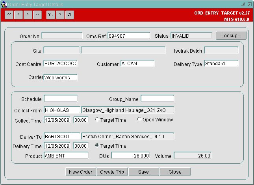This screenshot has width=254, height=185.
Task: Click the Delivery Time date field
Action: pyautogui.click(x=57, y=146)
